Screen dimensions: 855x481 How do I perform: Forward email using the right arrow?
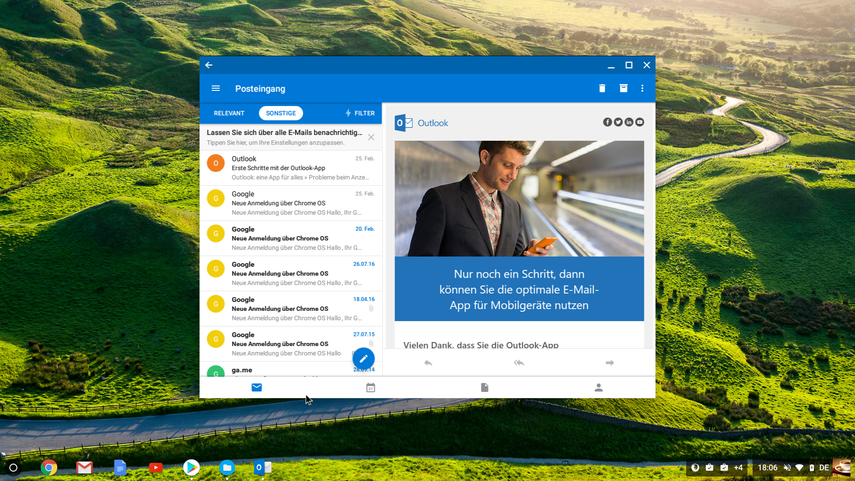610,363
